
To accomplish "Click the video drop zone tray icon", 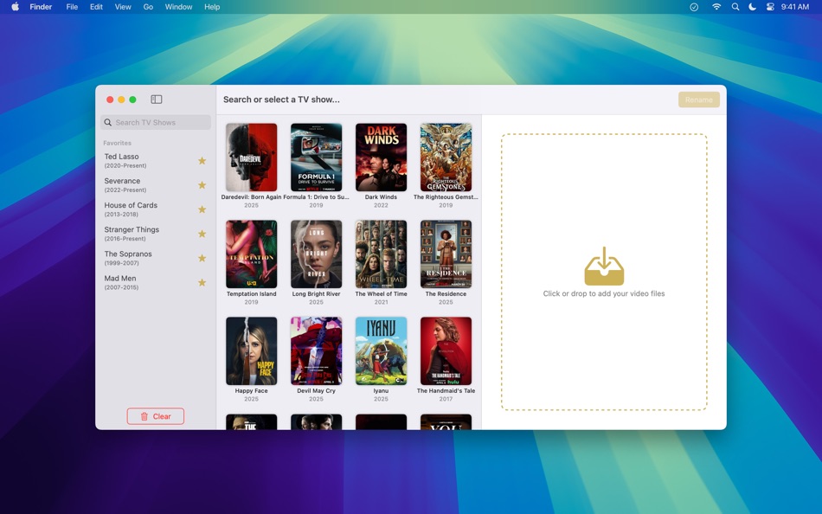I will (604, 266).
